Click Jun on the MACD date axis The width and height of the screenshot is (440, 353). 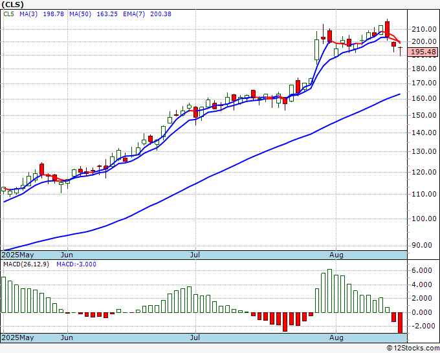(x=67, y=337)
